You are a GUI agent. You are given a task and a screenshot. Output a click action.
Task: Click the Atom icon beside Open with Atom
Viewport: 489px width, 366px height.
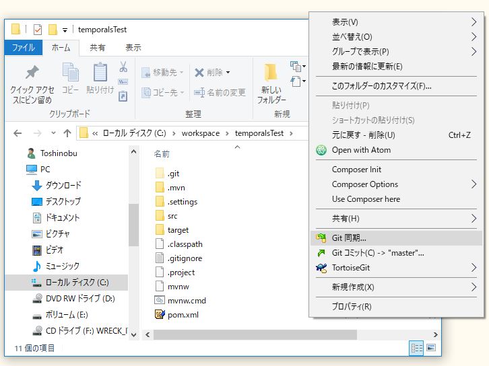321,150
